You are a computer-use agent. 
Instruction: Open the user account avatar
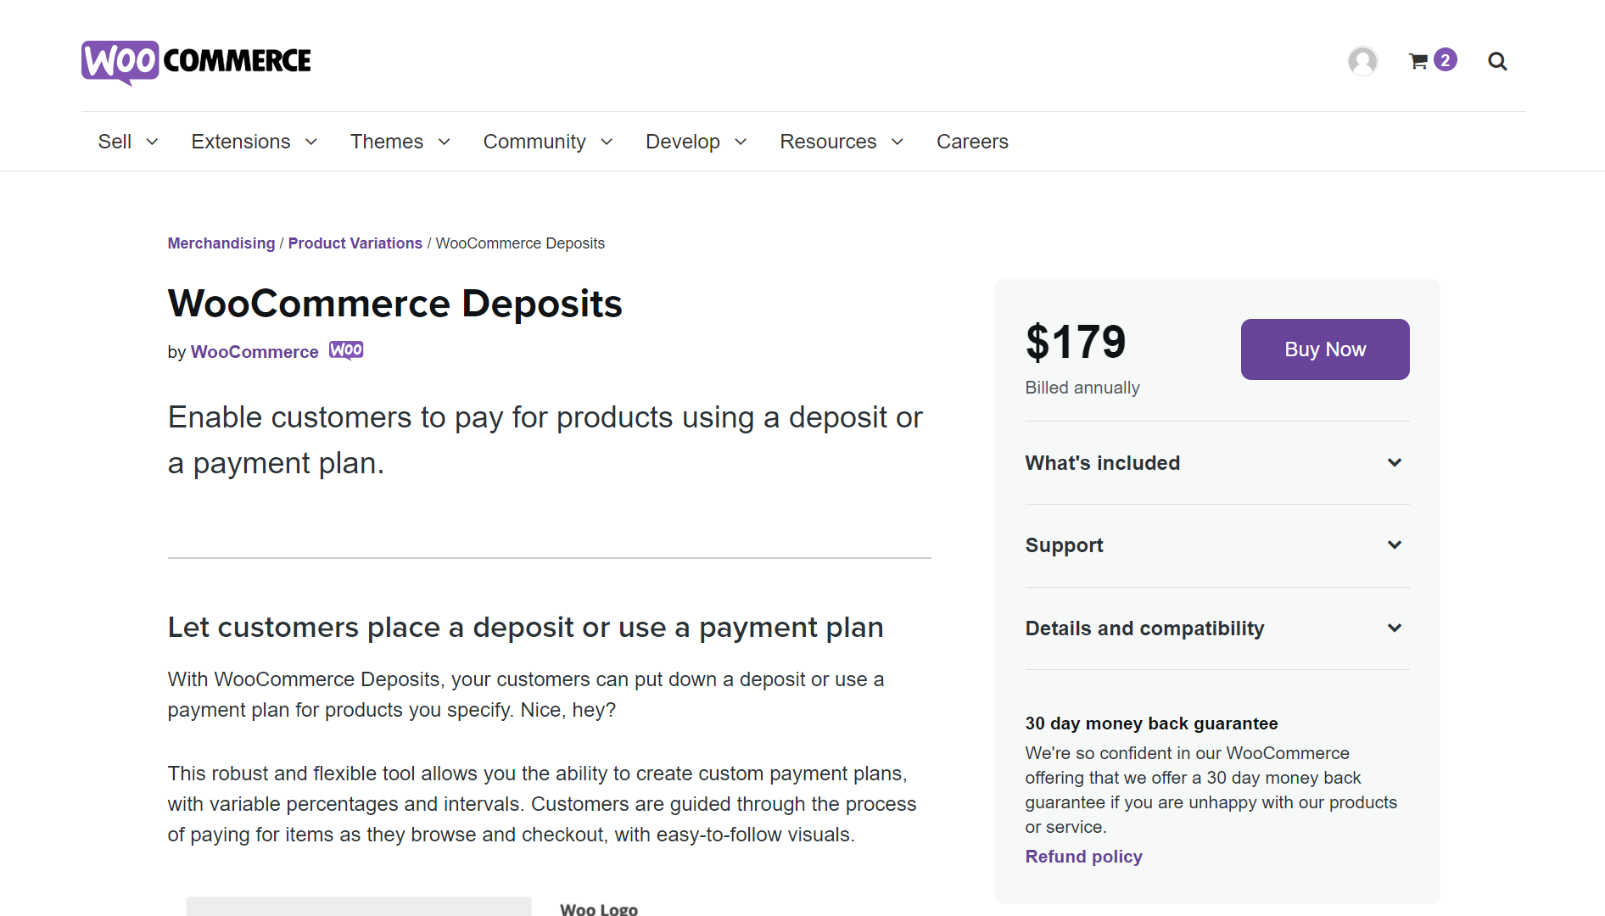(1362, 61)
